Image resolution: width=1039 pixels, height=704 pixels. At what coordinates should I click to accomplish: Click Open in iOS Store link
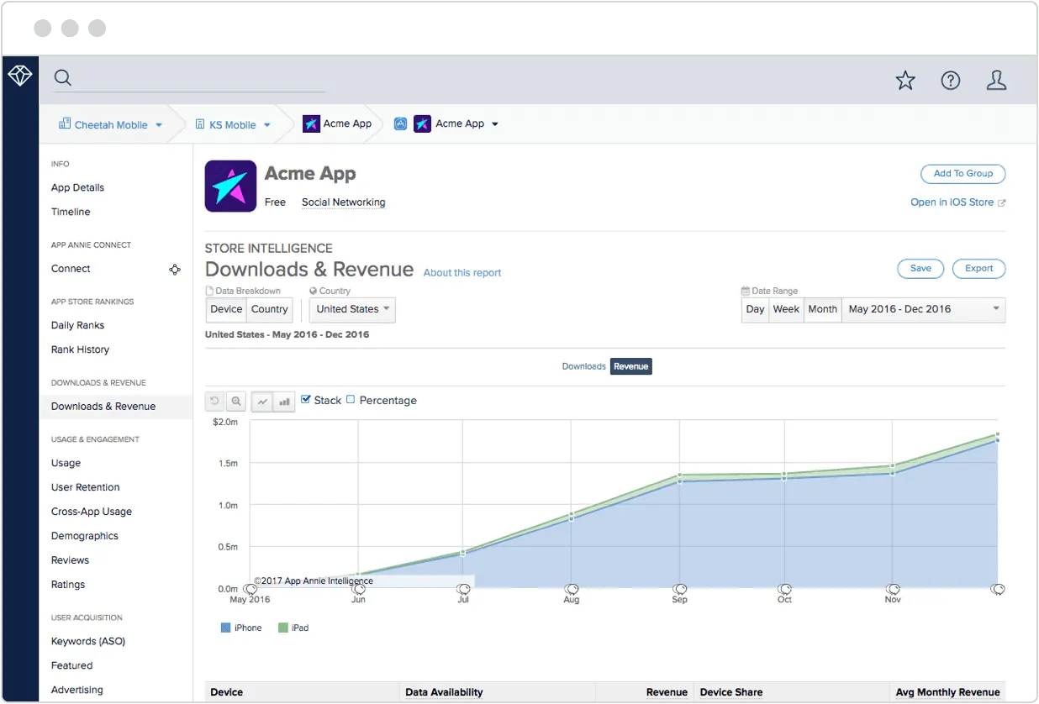[957, 202]
